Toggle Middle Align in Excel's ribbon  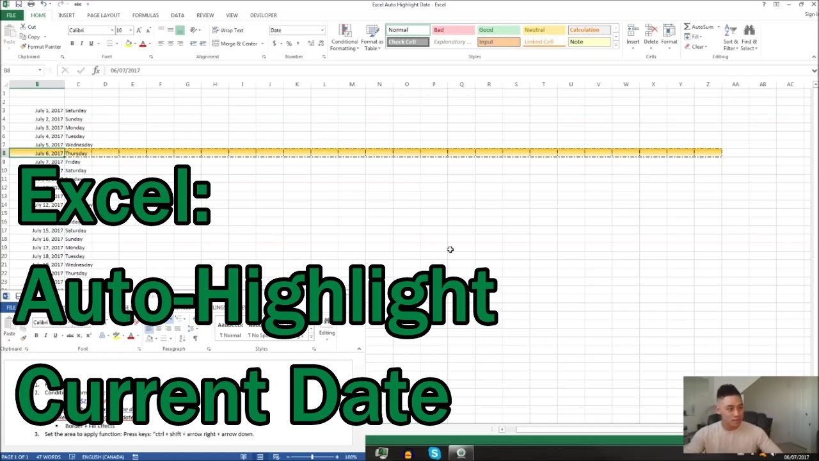click(171, 30)
